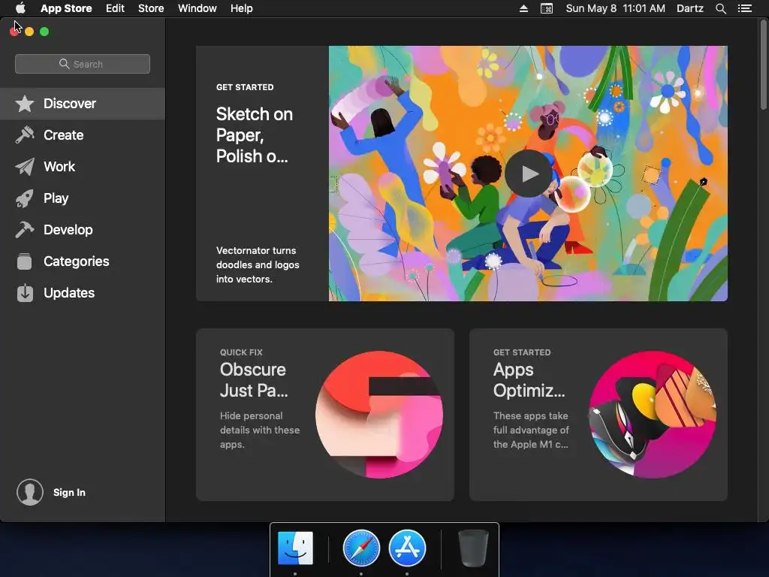
Task: Open Spotlight search magnifier icon
Action: pos(720,8)
